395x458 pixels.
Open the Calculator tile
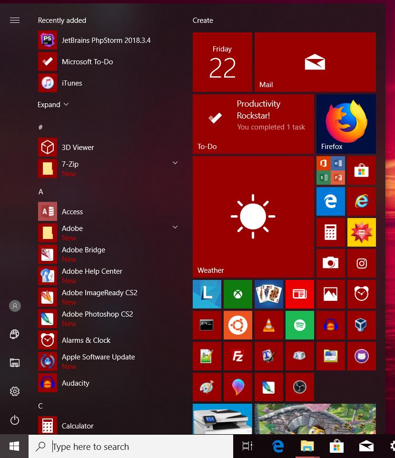coord(330,232)
